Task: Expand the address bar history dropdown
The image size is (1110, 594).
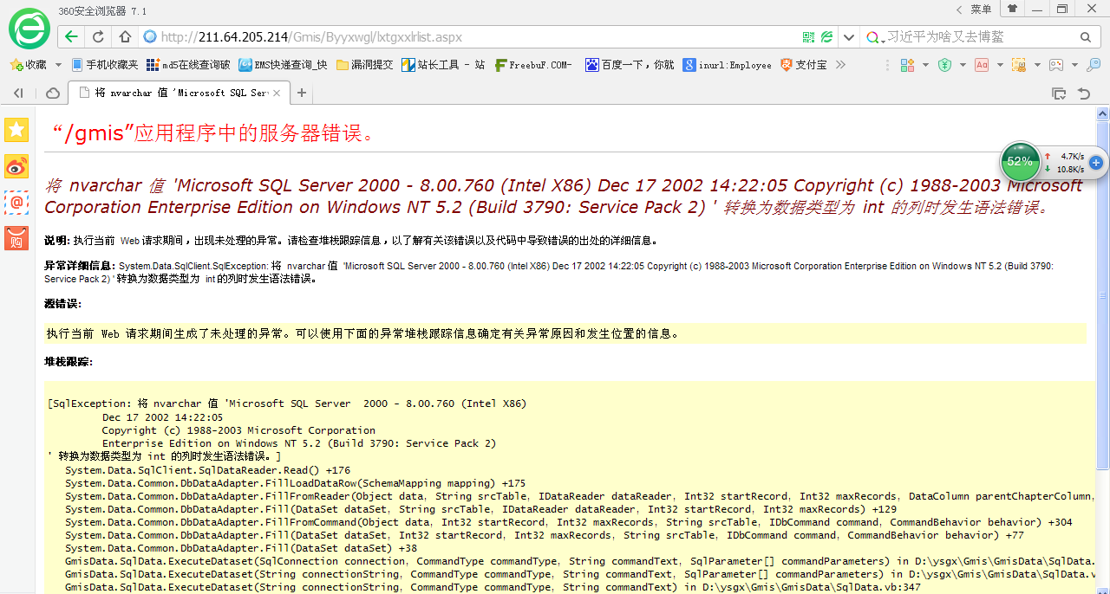Action: point(848,37)
